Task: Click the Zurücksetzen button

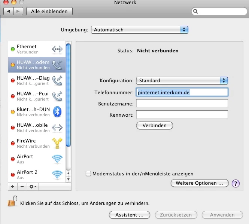Action: coord(176,215)
